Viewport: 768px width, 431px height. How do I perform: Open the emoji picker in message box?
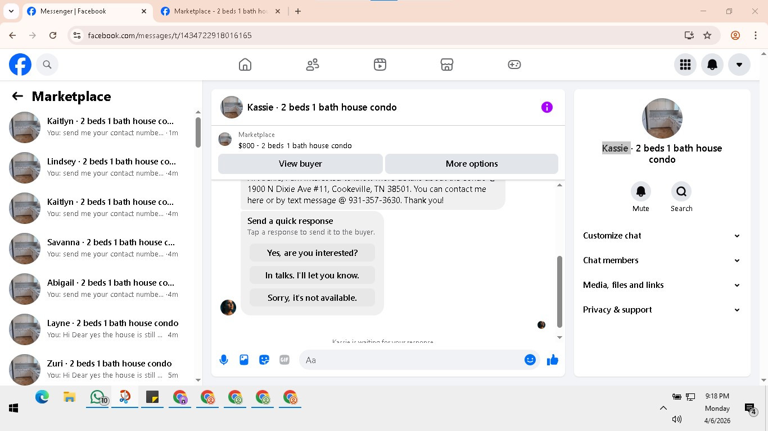pyautogui.click(x=530, y=360)
